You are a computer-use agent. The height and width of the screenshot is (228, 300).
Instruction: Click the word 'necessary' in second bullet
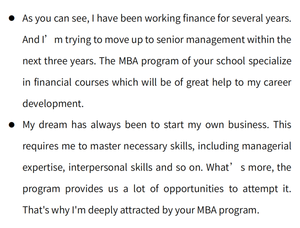tap(145, 146)
